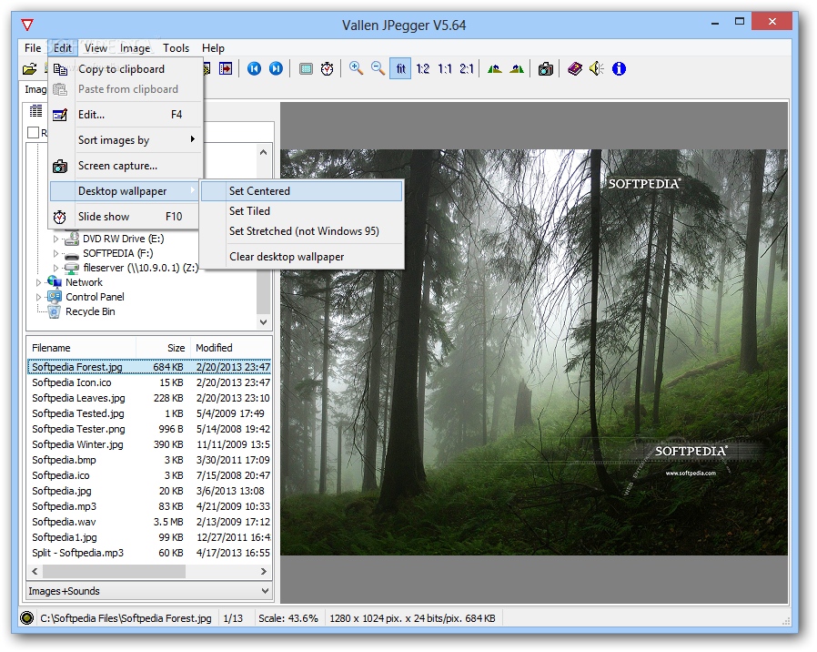This screenshot has height=652, width=817.
Task: Open the Tools menu
Action: tap(176, 48)
